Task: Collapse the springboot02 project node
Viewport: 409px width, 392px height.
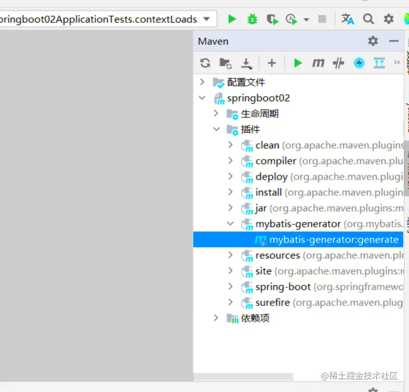Action: point(202,98)
